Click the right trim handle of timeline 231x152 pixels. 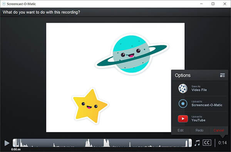tap(190, 143)
